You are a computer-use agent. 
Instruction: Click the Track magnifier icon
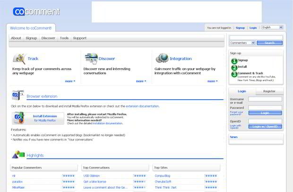tap(19, 59)
